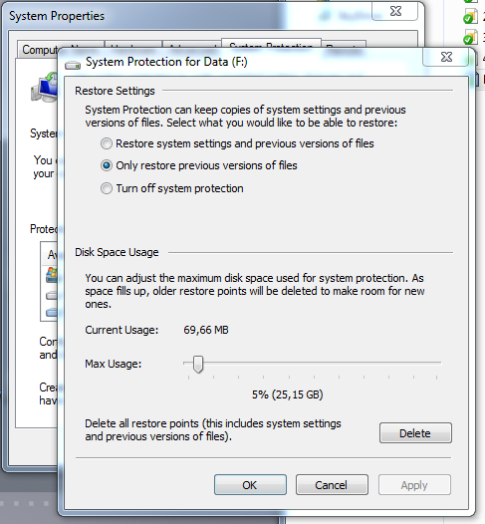Screen dimensions: 485x524
Task: Click the Apply button
Action: (x=414, y=485)
